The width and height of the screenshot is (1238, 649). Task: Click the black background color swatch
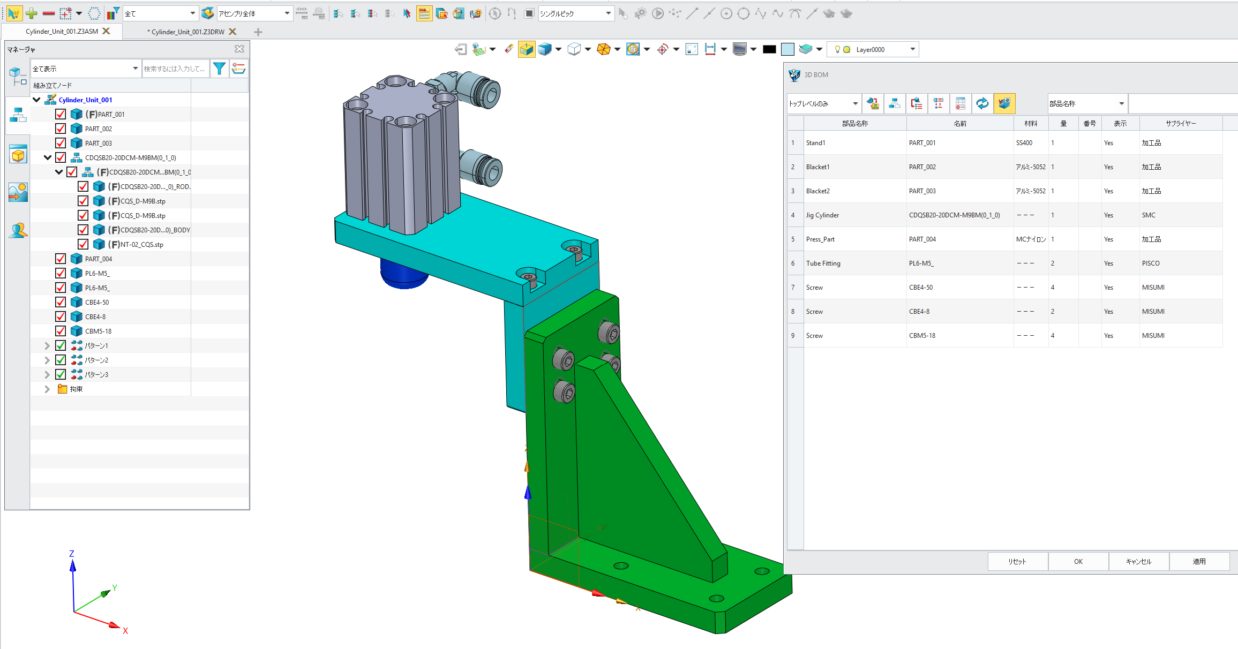[769, 49]
